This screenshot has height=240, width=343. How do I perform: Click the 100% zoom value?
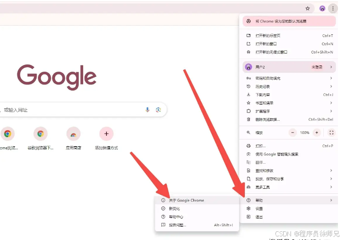(305, 133)
